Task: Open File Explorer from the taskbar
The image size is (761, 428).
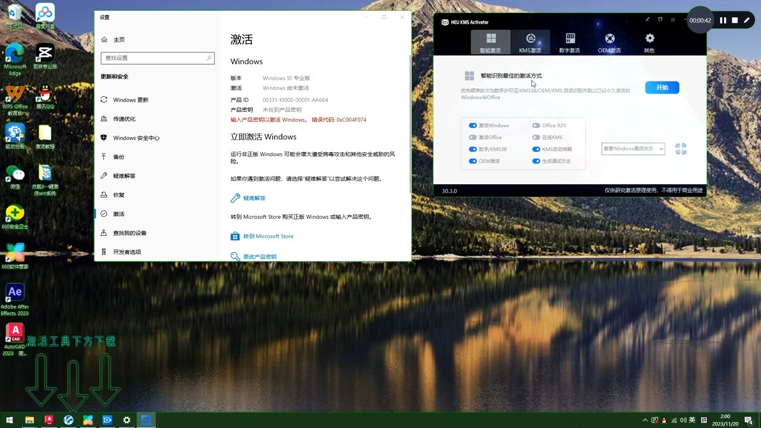Action: click(x=29, y=420)
